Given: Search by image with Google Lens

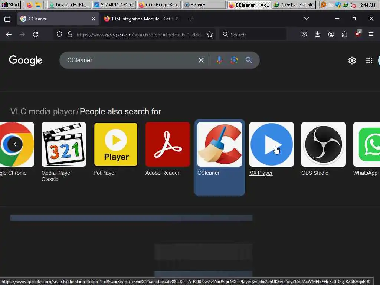Looking at the screenshot, I should [x=234, y=60].
